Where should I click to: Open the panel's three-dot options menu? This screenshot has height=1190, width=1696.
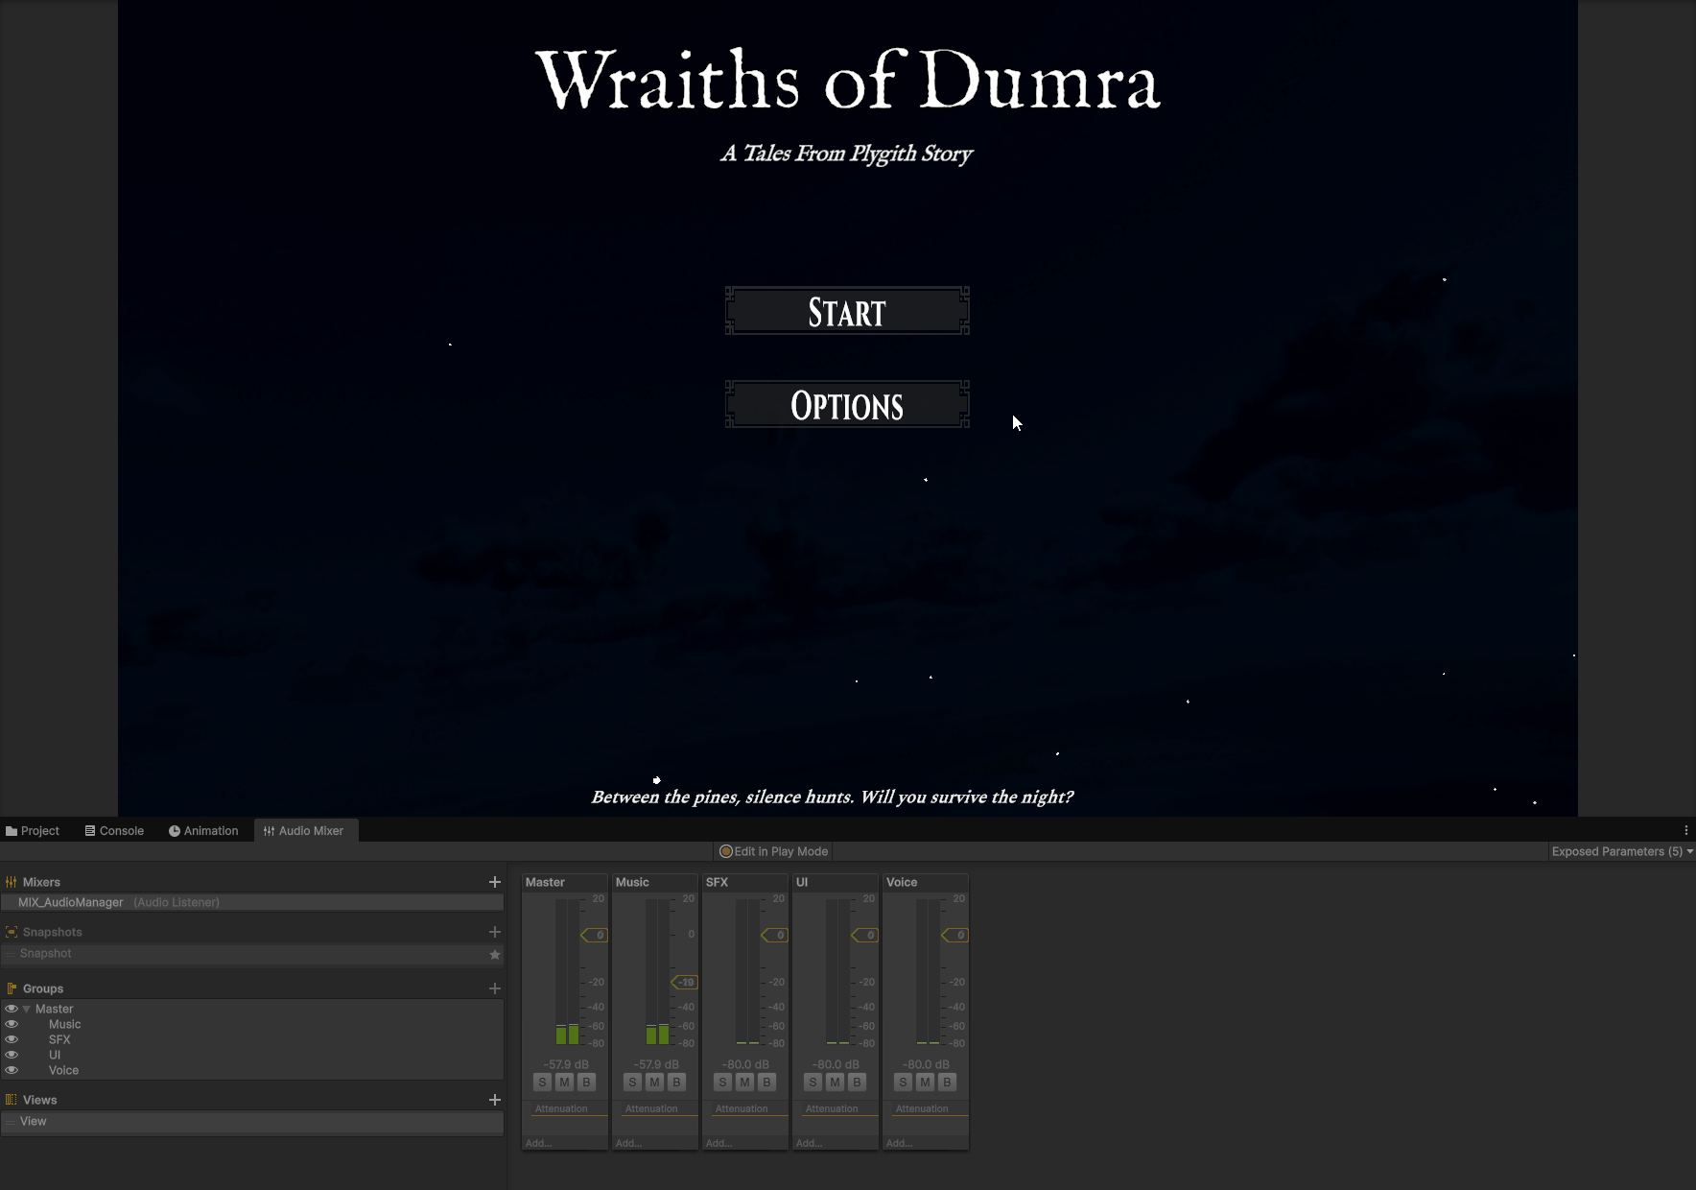click(x=1685, y=831)
